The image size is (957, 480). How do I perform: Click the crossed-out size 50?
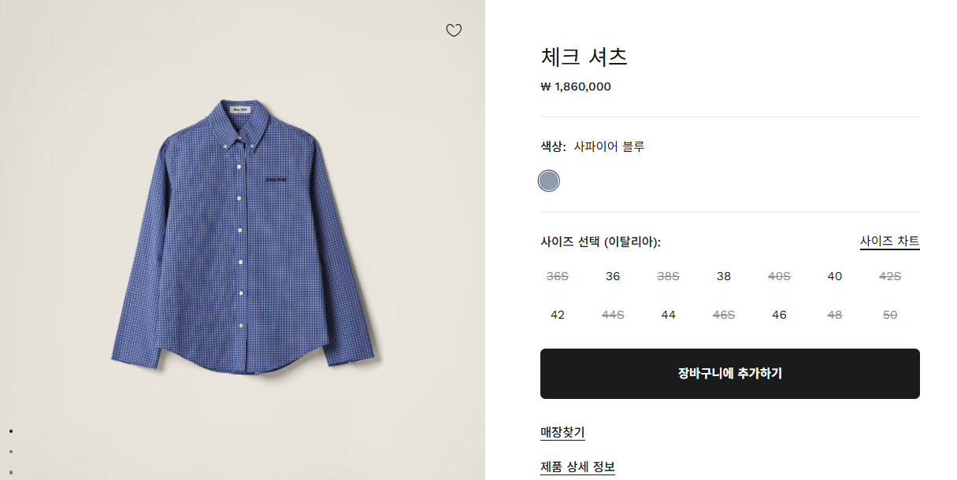890,315
